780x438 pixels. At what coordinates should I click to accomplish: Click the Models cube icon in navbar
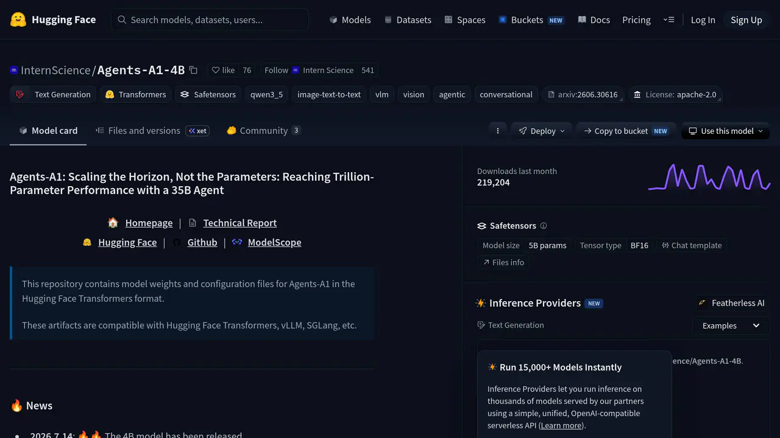[x=333, y=19]
